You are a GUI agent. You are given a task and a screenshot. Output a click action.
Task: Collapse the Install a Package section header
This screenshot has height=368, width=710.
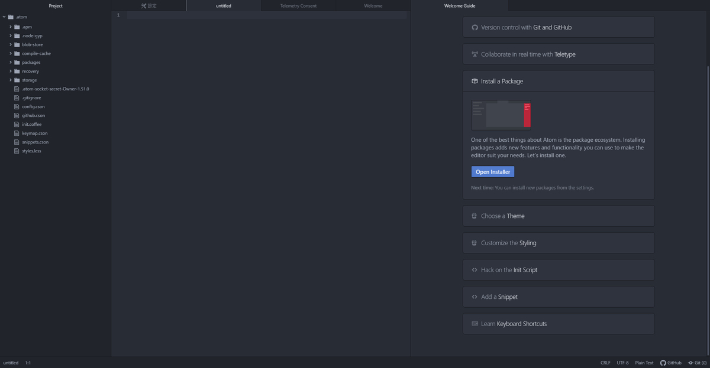tap(559, 81)
